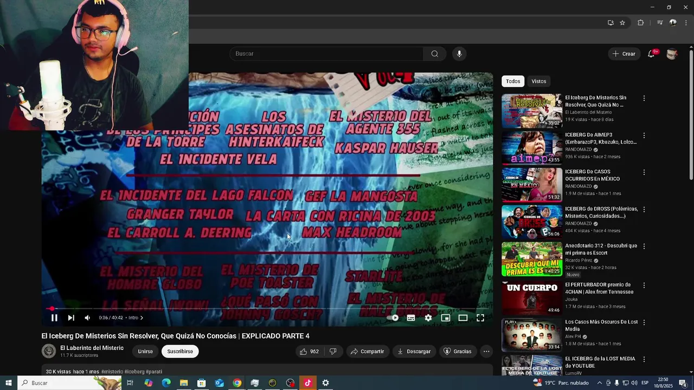This screenshot has width=694, height=390.
Task: Open Chrome three-dot menu
Action: (x=686, y=23)
